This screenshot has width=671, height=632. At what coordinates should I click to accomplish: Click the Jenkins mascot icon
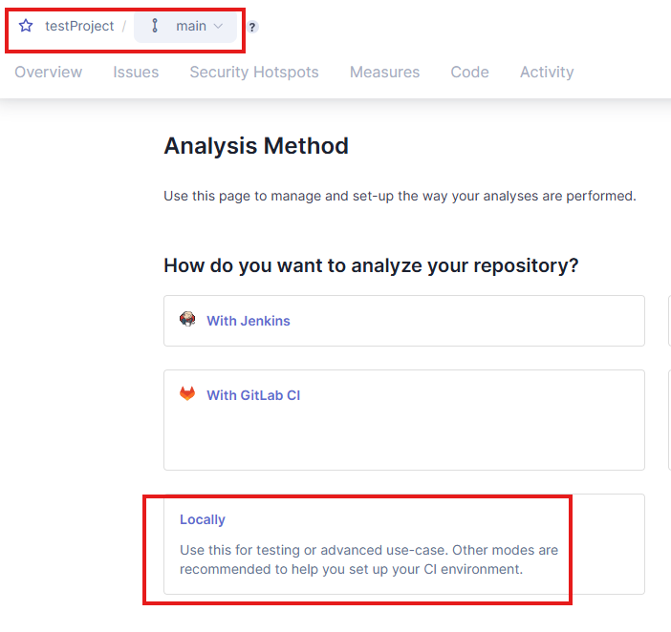click(187, 319)
